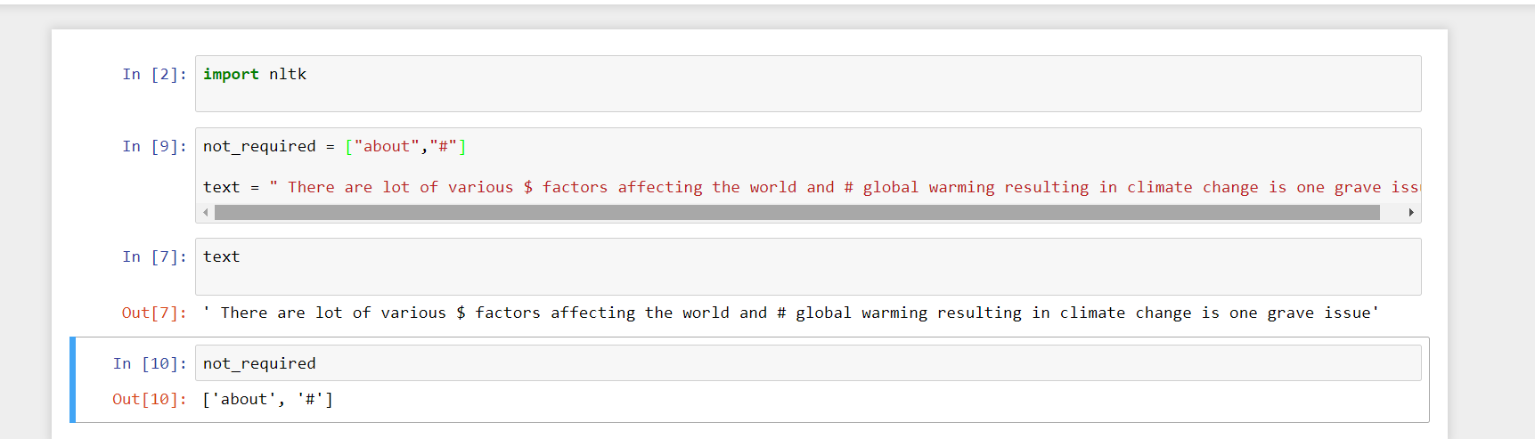Image resolution: width=1535 pixels, height=439 pixels.
Task: Click the import nltk code cell
Action: coord(807,84)
